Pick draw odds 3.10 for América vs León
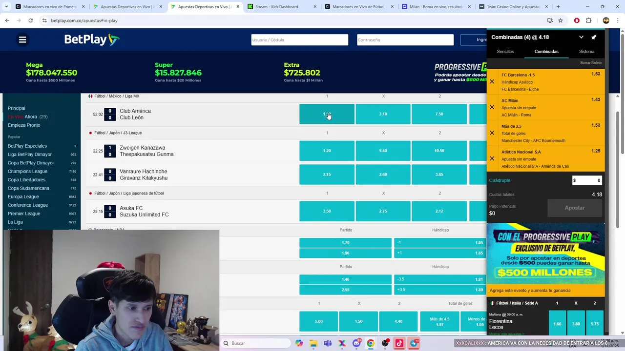Viewport: 625px width, 351px height. click(383, 114)
